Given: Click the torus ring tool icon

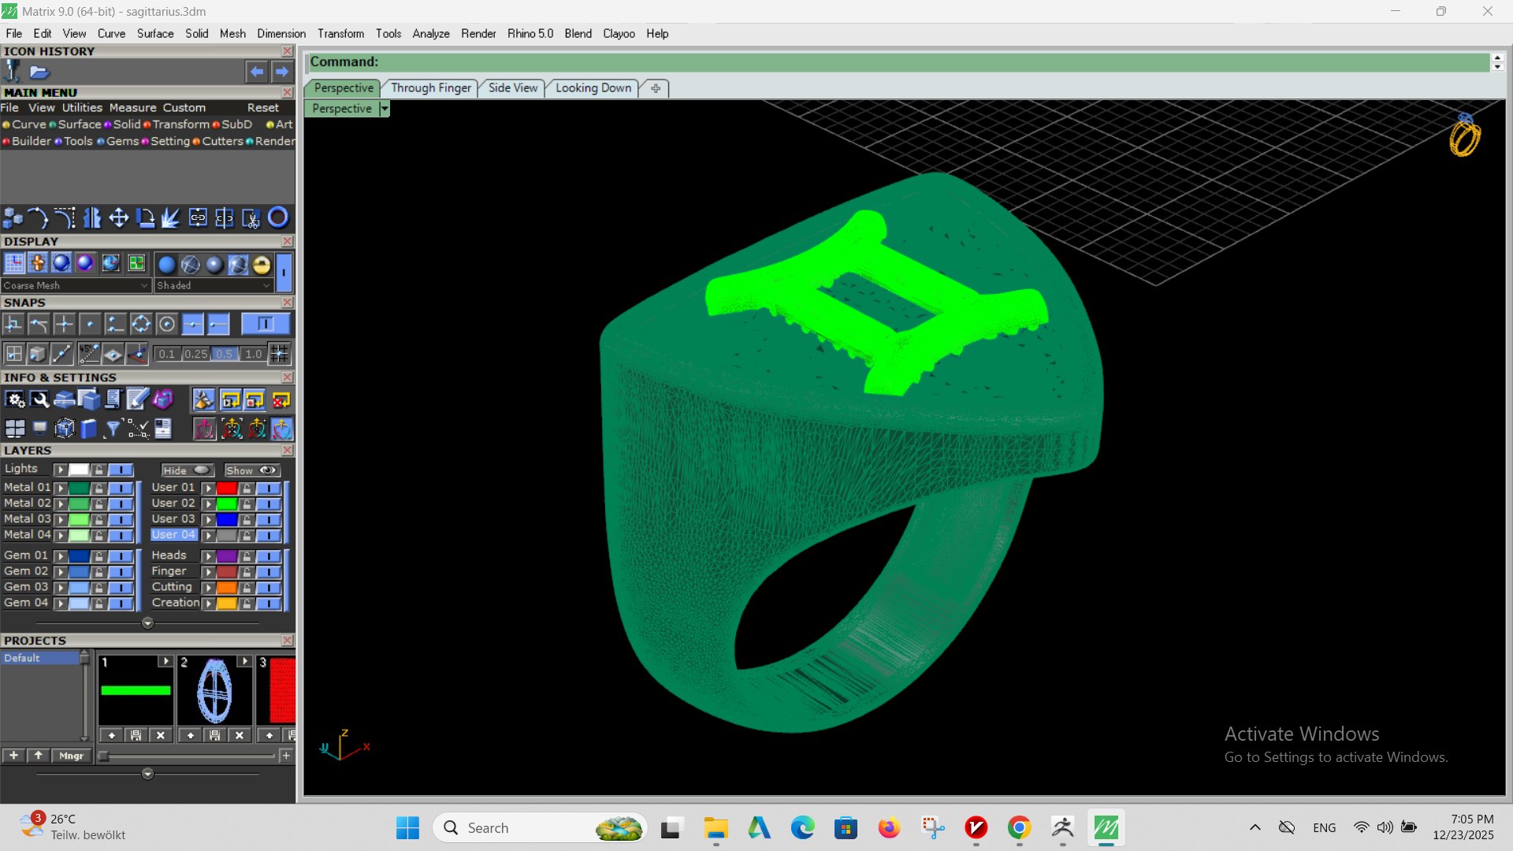Looking at the screenshot, I should 278,217.
